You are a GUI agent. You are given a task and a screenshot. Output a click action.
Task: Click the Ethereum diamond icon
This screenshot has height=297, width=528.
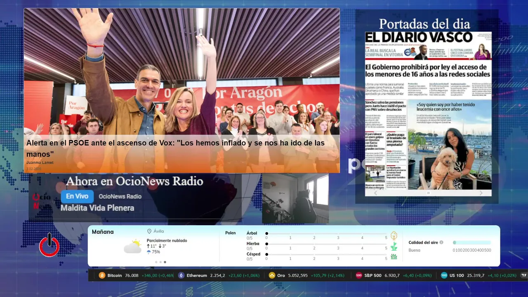[181, 275]
